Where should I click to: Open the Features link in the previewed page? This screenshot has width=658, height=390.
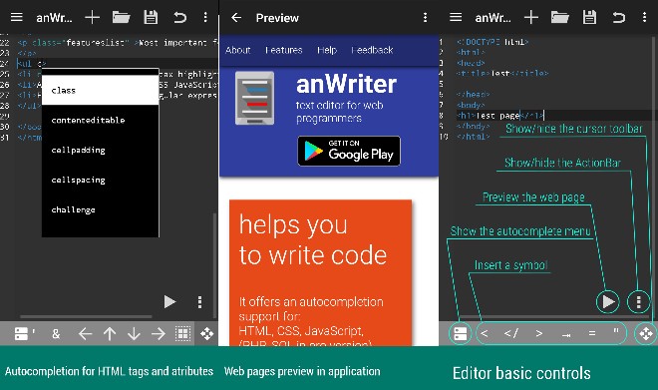pyautogui.click(x=284, y=50)
